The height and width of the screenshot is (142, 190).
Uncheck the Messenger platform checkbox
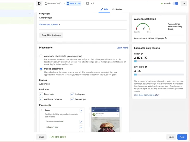coord(72,99)
